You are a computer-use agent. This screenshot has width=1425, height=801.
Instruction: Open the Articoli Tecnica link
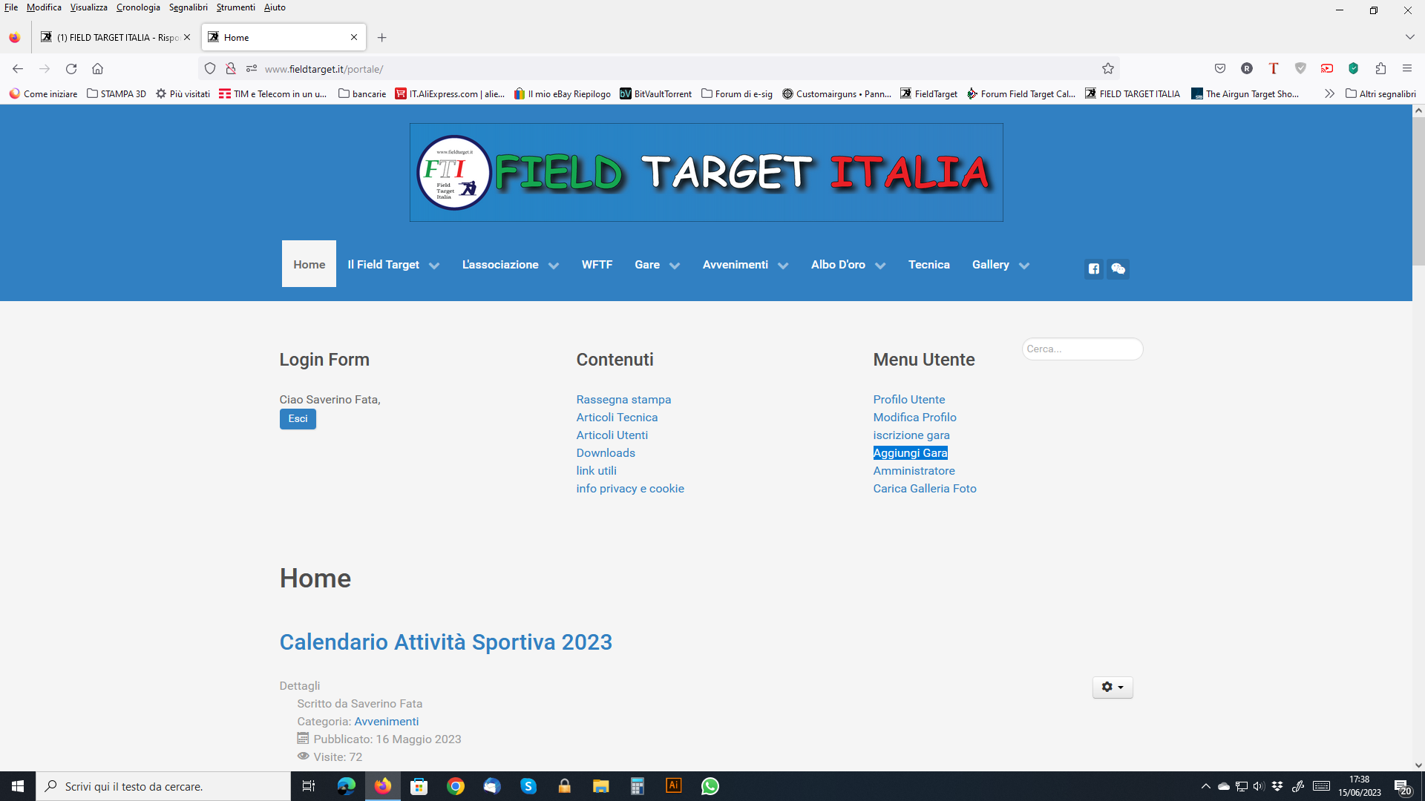617,417
